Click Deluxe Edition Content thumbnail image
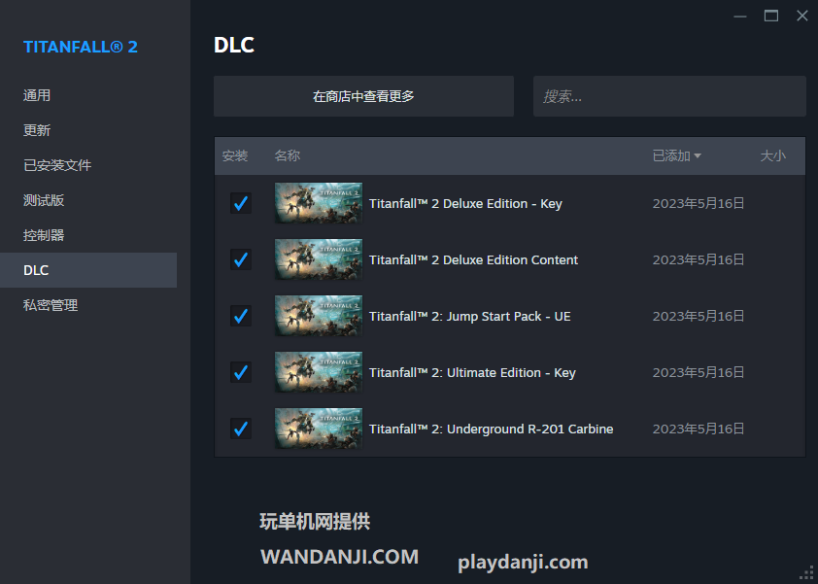This screenshot has height=584, width=818. tap(319, 259)
